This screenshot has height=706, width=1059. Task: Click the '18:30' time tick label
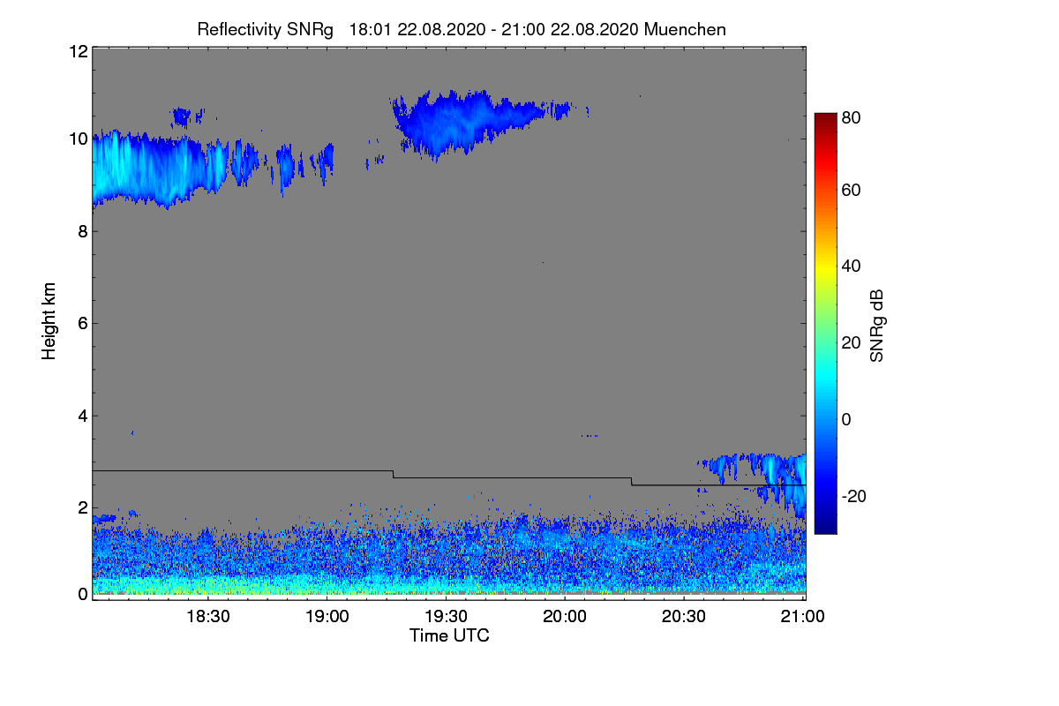coord(208,616)
